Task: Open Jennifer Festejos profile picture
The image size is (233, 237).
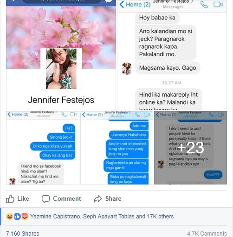Action: tap(61, 69)
